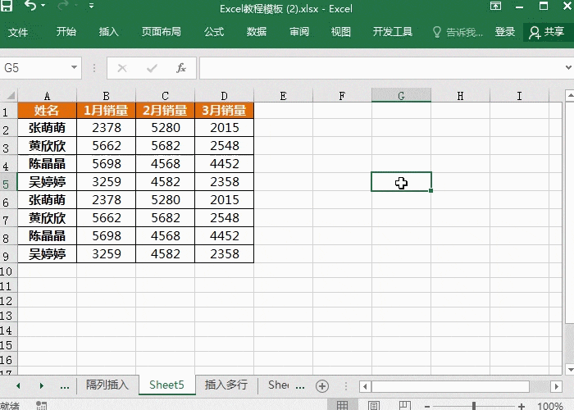Click the 1月销量 header cell
The image size is (574, 410).
(106, 110)
